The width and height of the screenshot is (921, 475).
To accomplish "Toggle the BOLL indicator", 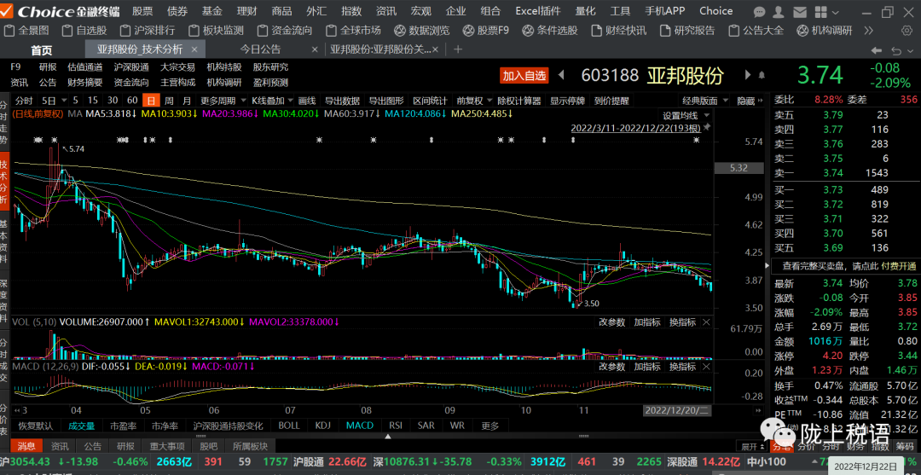I will tap(288, 425).
